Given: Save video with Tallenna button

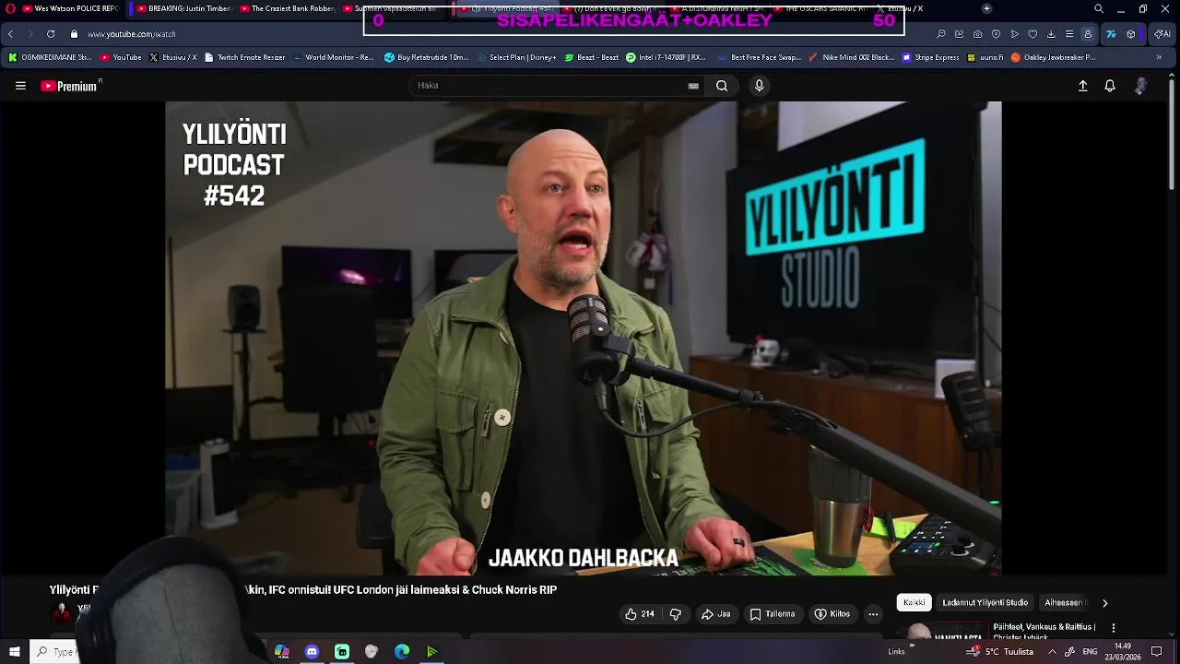Looking at the screenshot, I should pyautogui.click(x=773, y=614).
